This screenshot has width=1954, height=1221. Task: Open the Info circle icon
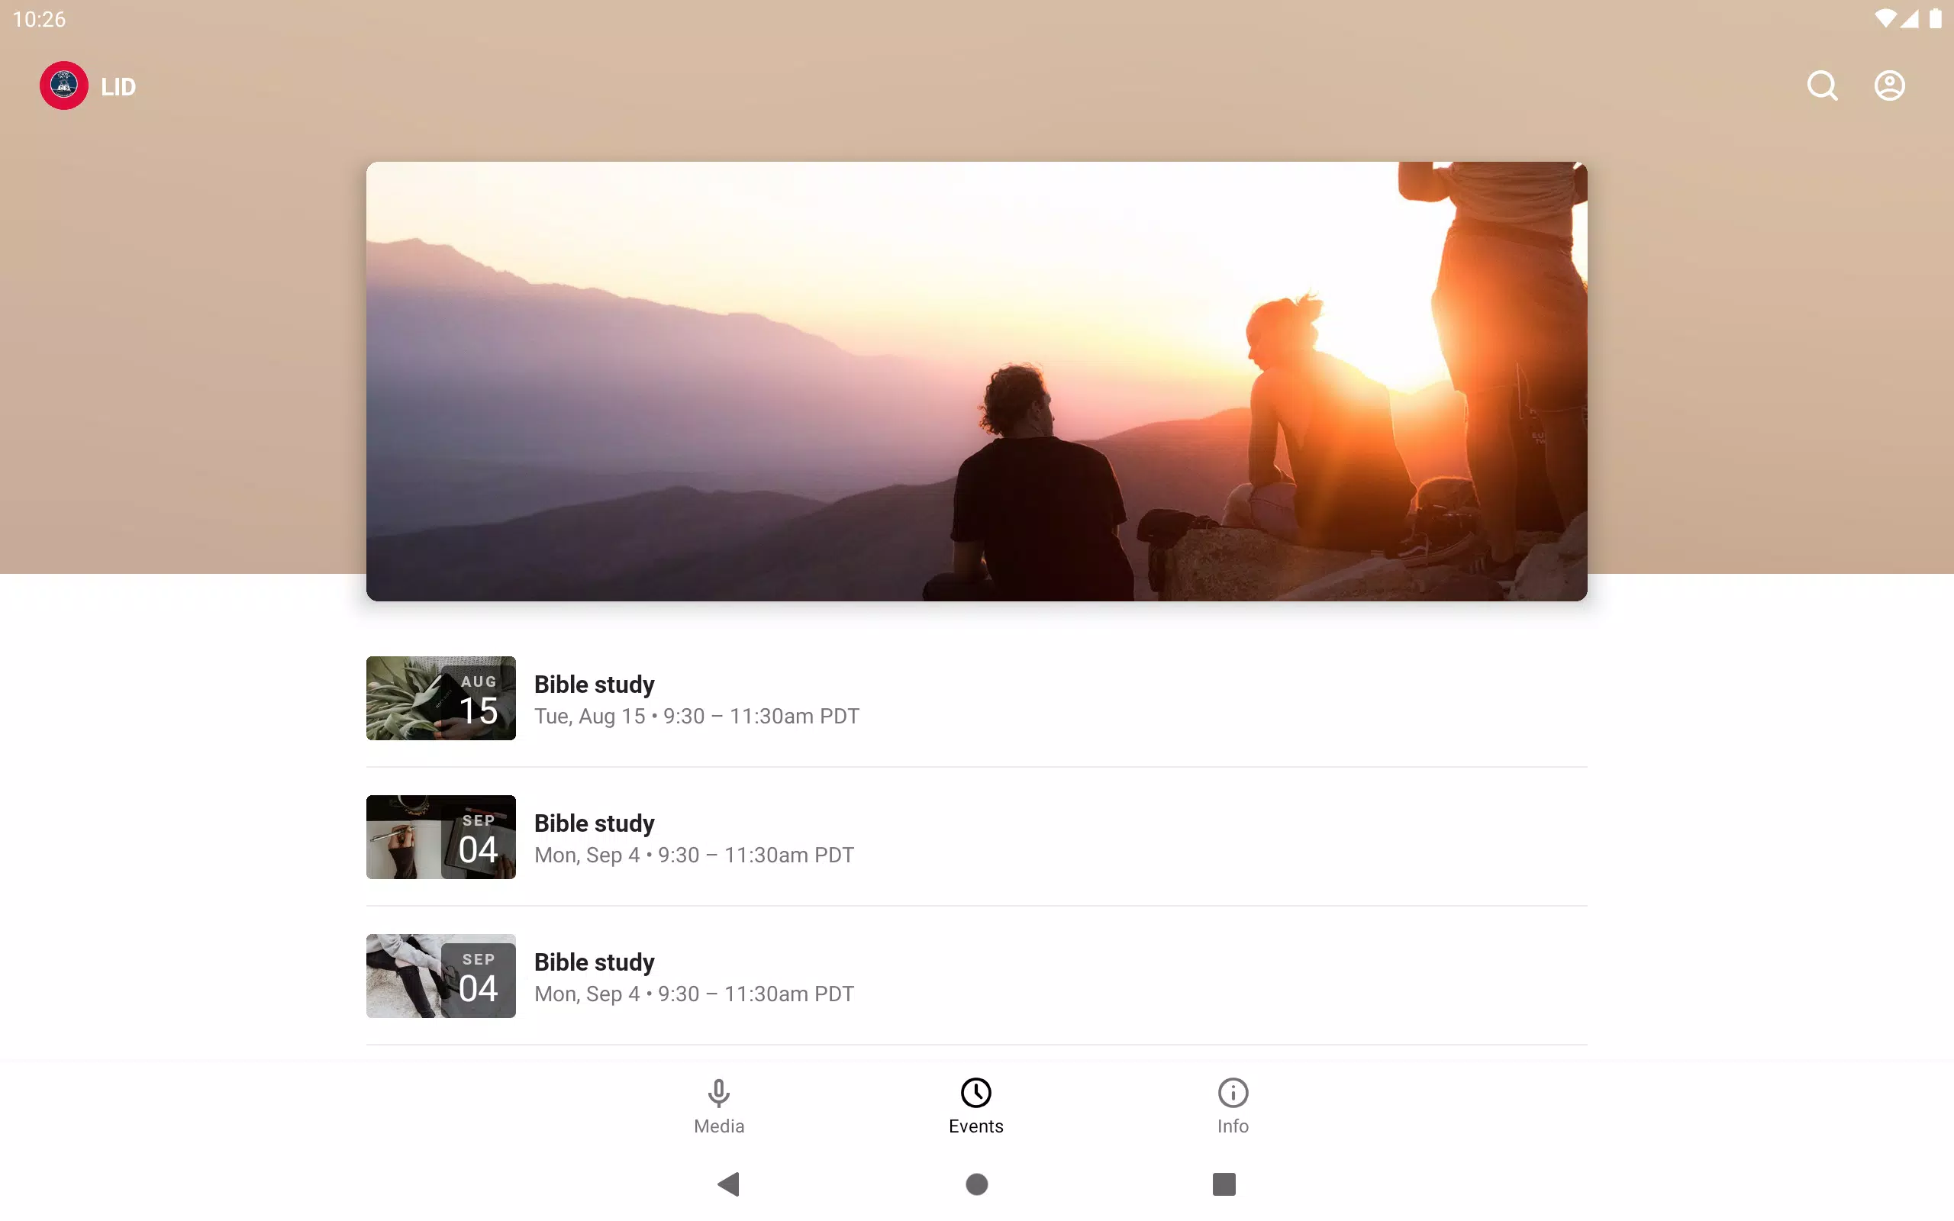pos(1233,1093)
